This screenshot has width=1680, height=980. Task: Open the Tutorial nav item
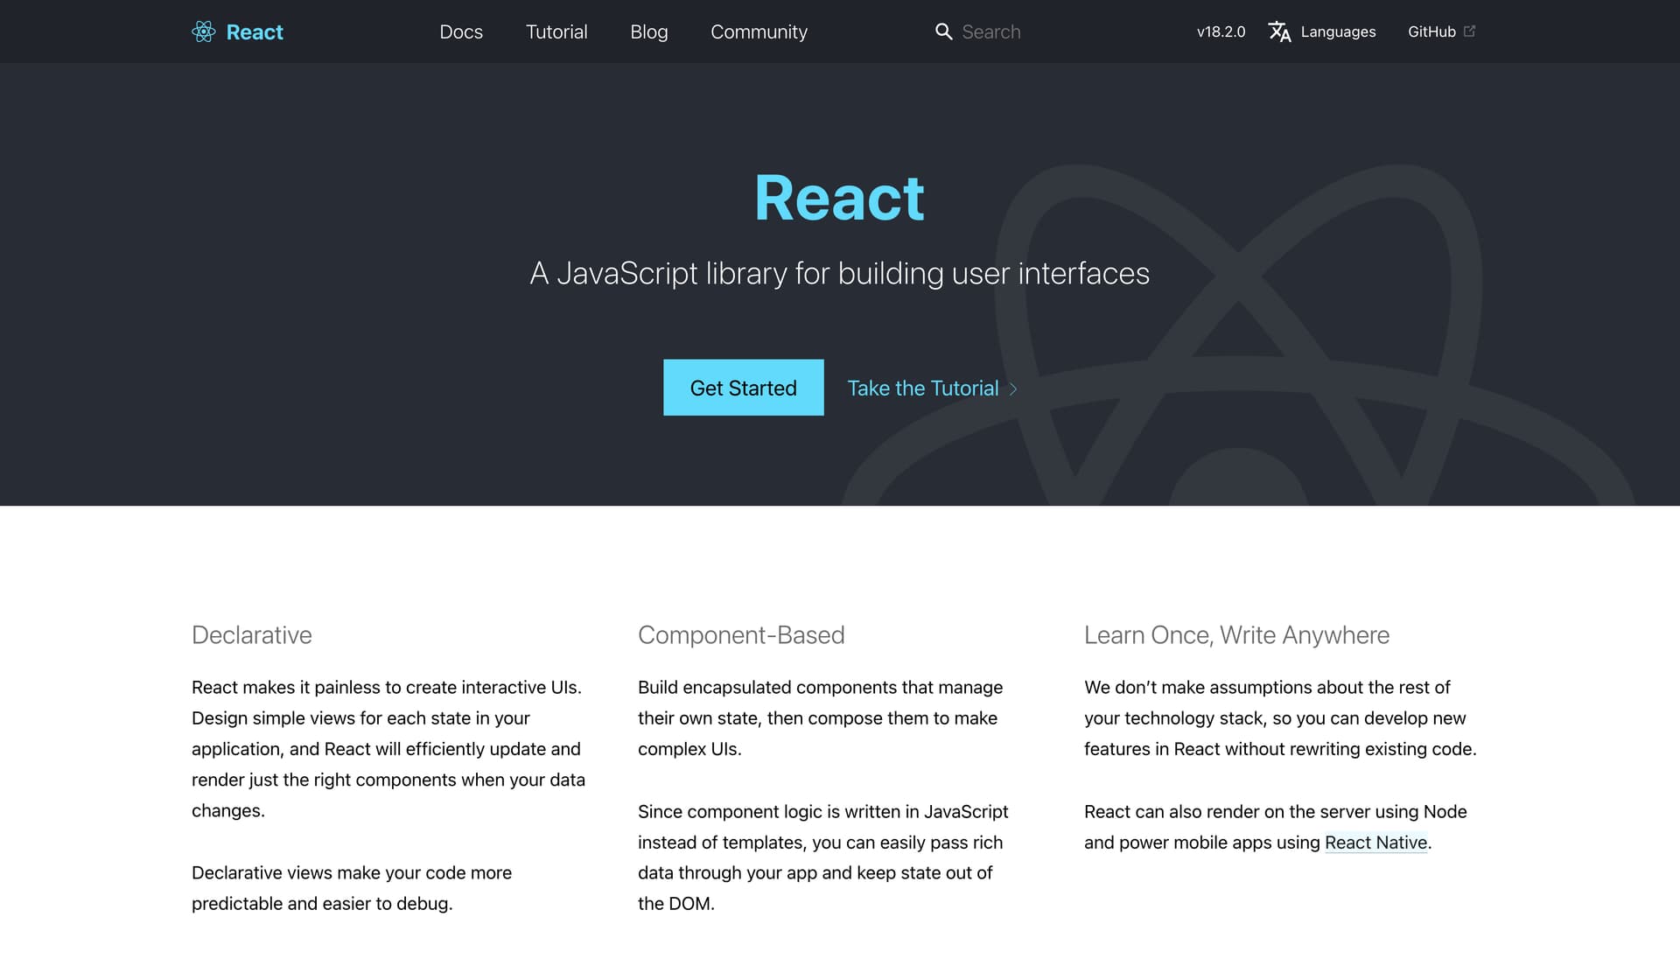(556, 31)
